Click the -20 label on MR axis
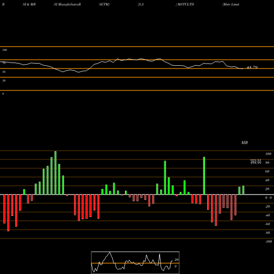This screenshot has width=274, height=274. [267, 207]
